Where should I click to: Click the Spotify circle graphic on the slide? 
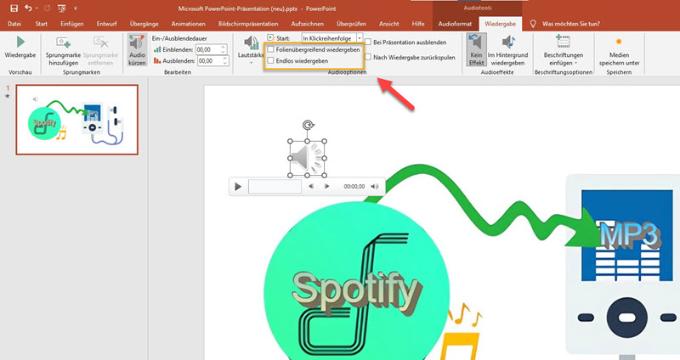[x=357, y=282]
